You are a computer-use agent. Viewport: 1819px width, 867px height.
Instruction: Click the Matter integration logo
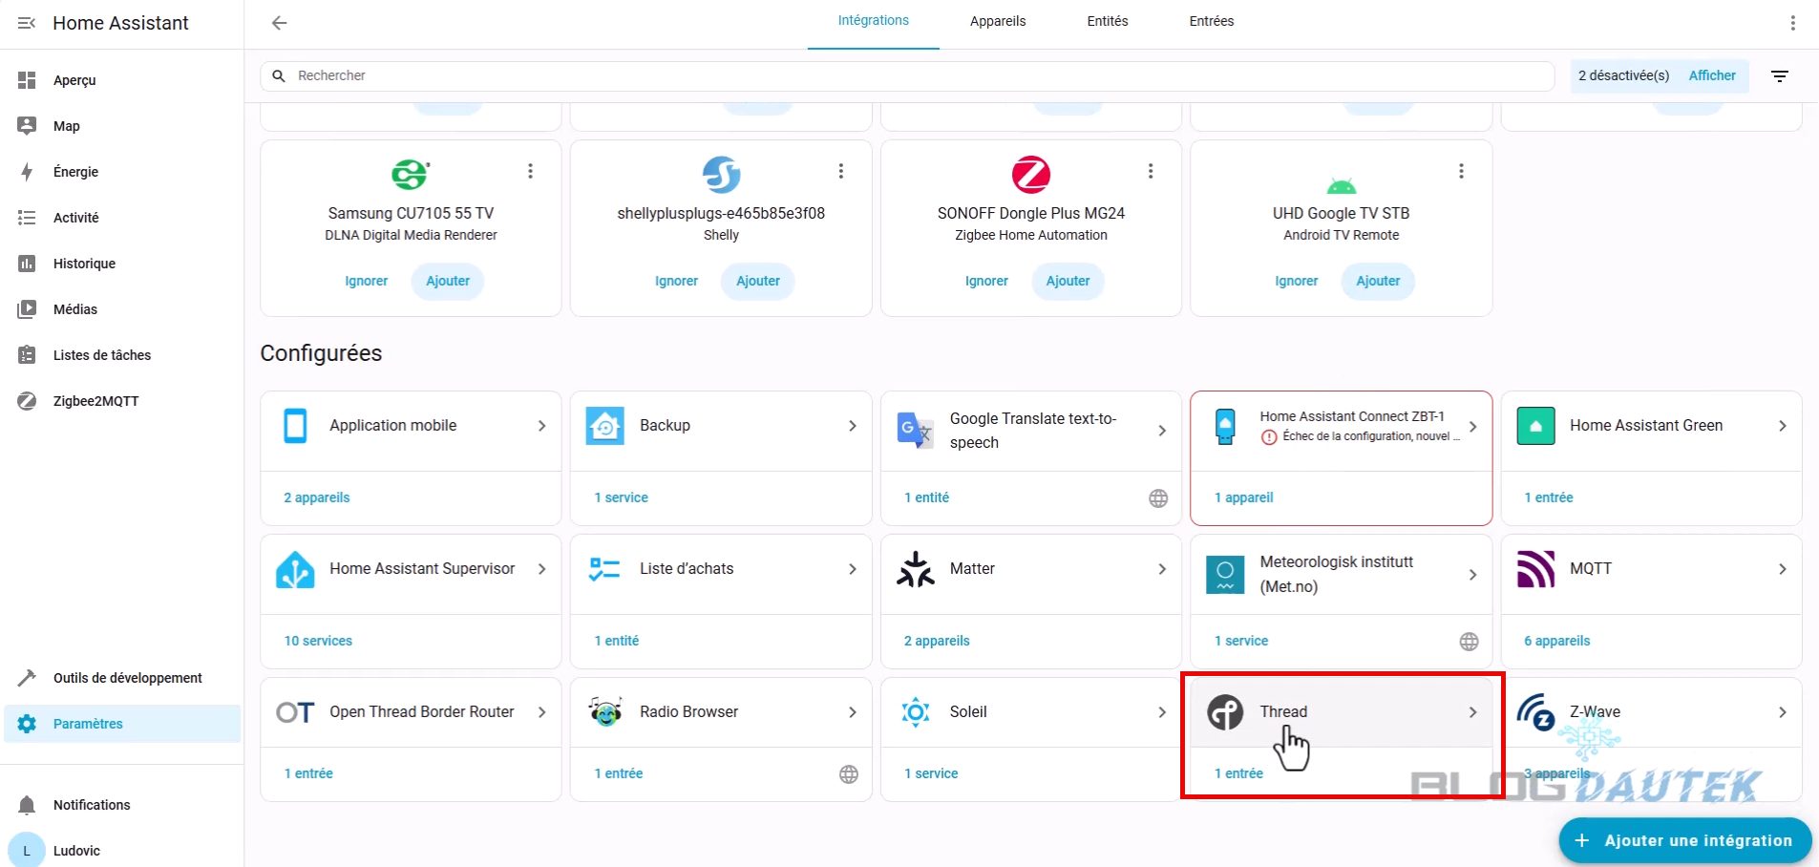coord(915,569)
